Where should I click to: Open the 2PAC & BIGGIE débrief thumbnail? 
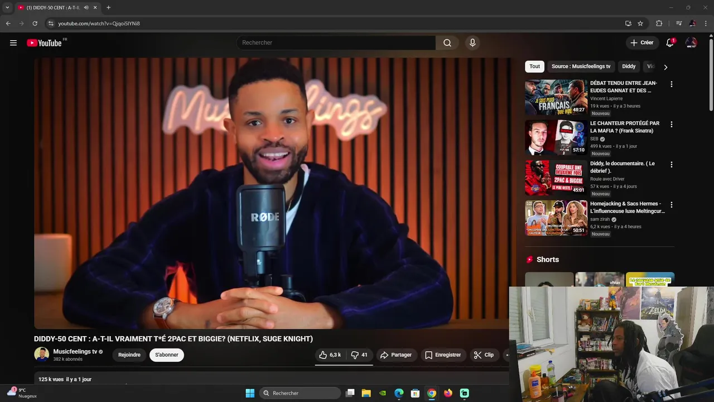tap(556, 178)
